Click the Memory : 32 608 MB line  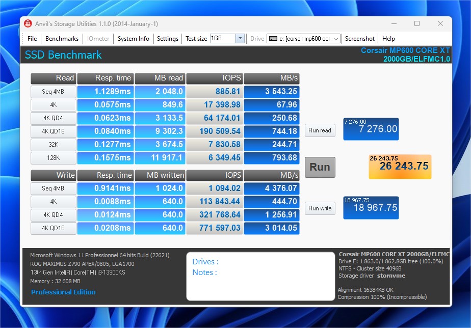[x=55, y=281]
